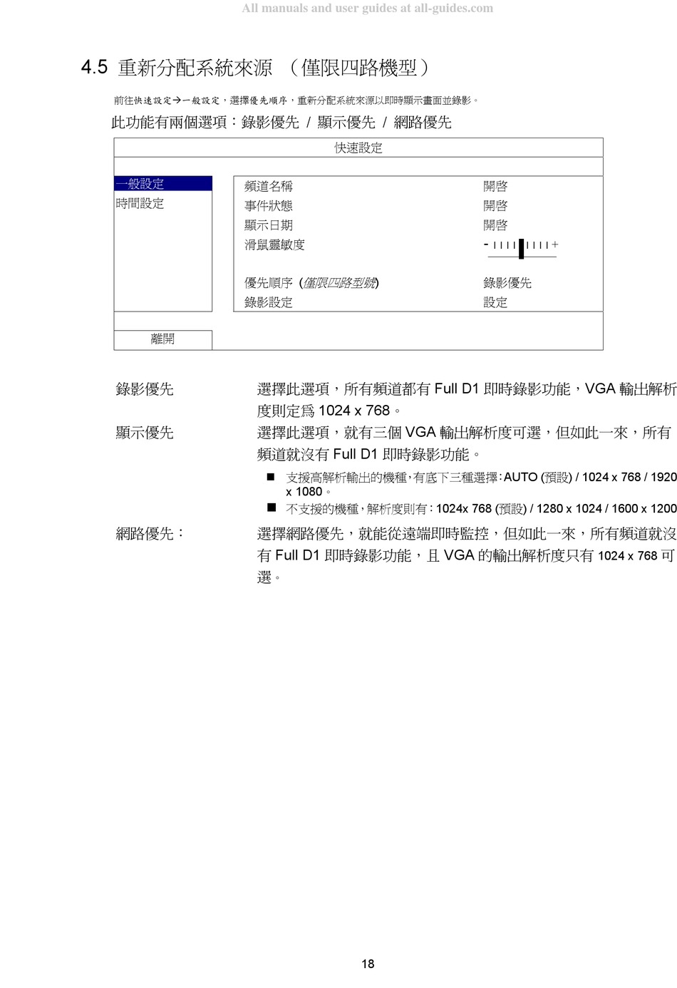Click the 頻道名稱 label
Image resolution: width=677 pixels, height=988 pixels.
tap(269, 186)
